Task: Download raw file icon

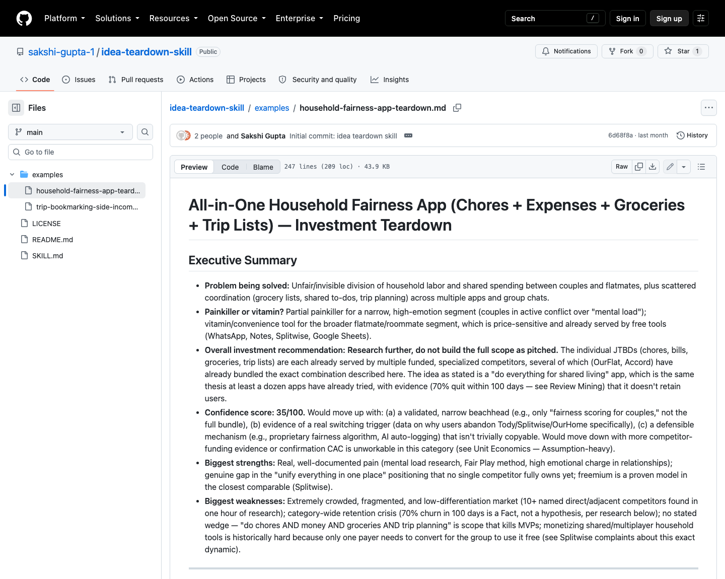Action: tap(652, 167)
